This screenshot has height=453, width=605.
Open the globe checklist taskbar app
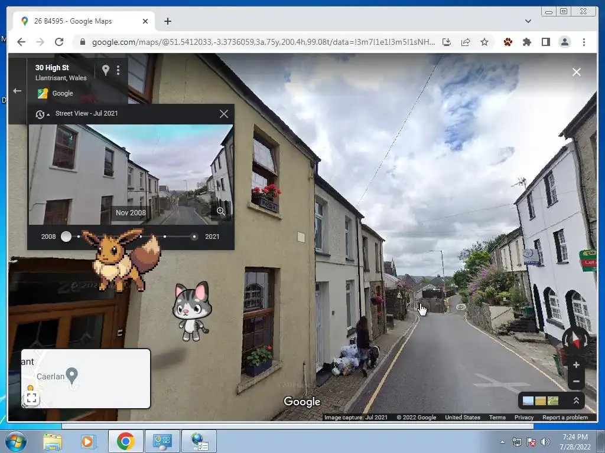(x=199, y=441)
